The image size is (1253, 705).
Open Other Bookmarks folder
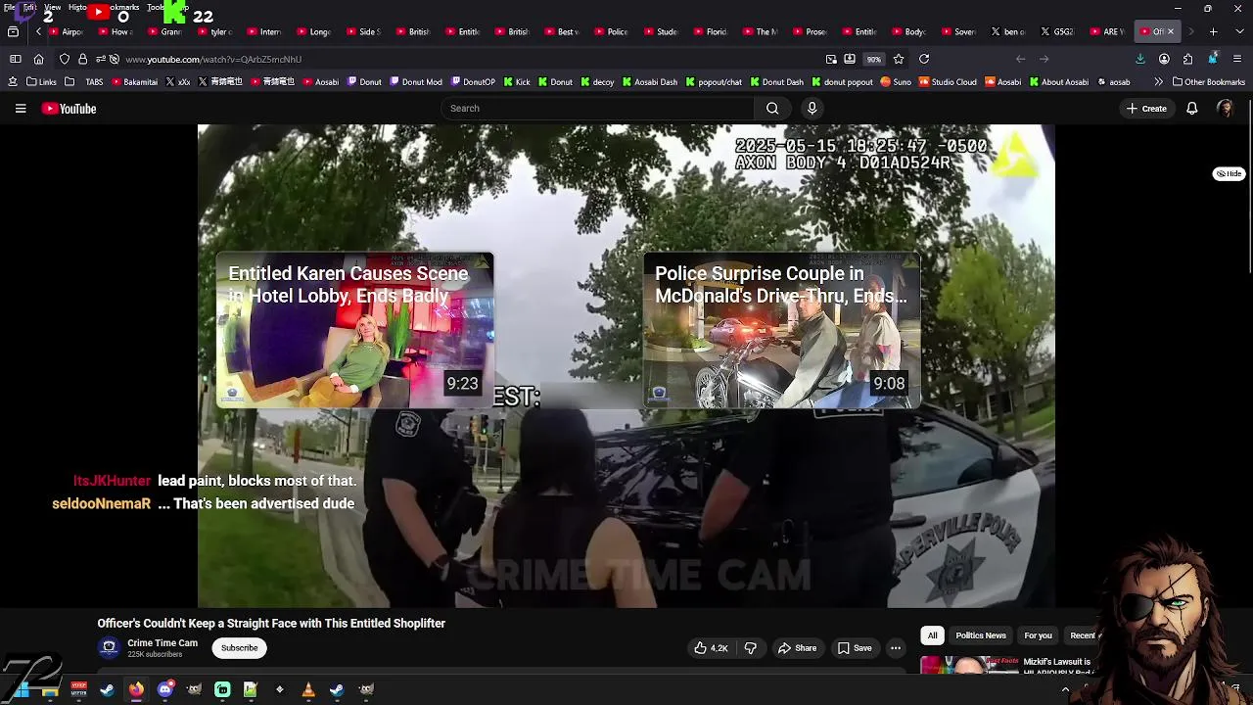1208,82
